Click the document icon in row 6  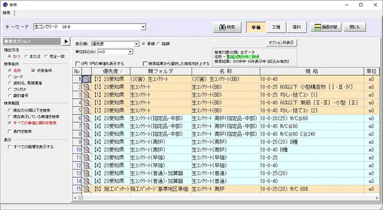point(86,118)
